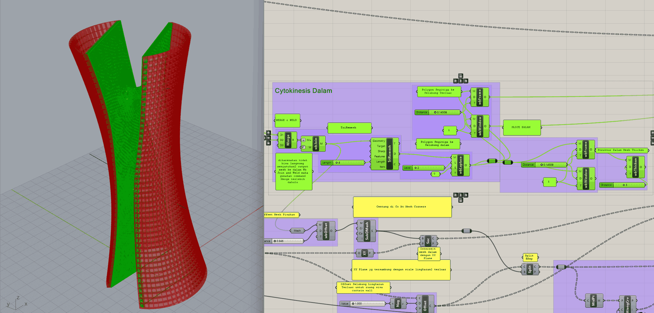This screenshot has width=654, height=313.
Task: Select the SLICE DALAM panel
Action: click(x=522, y=127)
